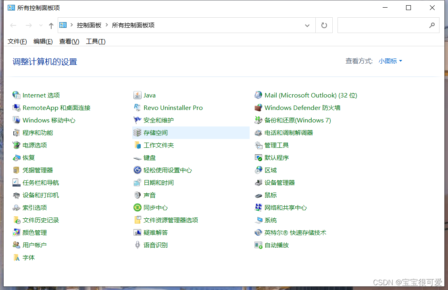Screen dimensions: 448x290
Task: Open the 恢复 icon
Action: (x=16, y=157)
